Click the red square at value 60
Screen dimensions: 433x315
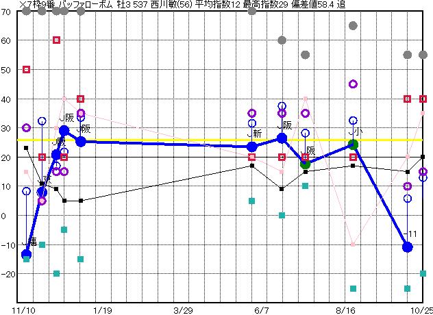point(56,40)
